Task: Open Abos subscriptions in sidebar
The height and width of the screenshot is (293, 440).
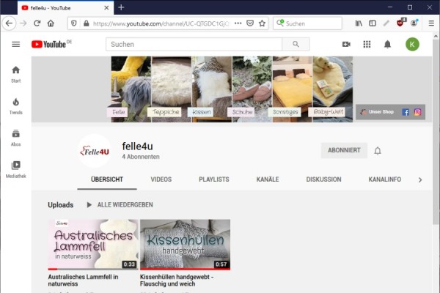Action: coord(15,138)
